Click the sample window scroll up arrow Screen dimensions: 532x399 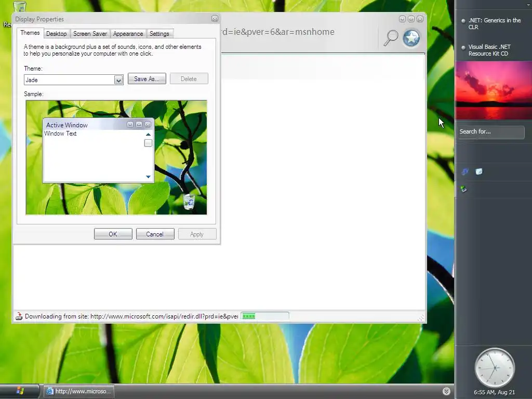coord(148,135)
